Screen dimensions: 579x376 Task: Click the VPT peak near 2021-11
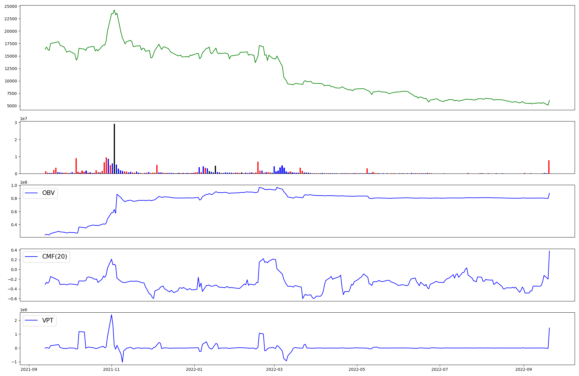click(x=111, y=315)
